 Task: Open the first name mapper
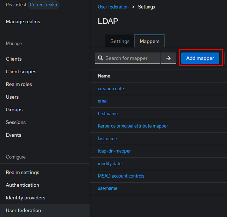[x=108, y=113]
